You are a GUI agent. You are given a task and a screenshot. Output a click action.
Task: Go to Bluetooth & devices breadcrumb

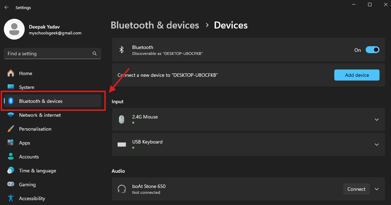coord(155,25)
